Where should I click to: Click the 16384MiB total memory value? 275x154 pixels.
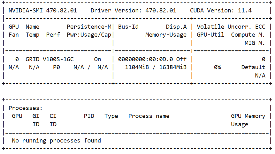tap(173, 67)
